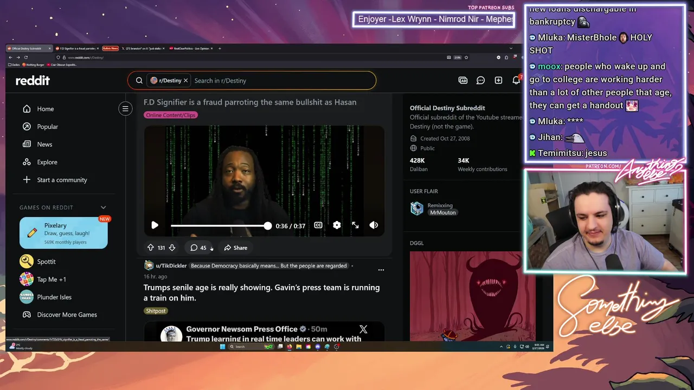
Task: Reload the page in browser
Action: (26, 57)
